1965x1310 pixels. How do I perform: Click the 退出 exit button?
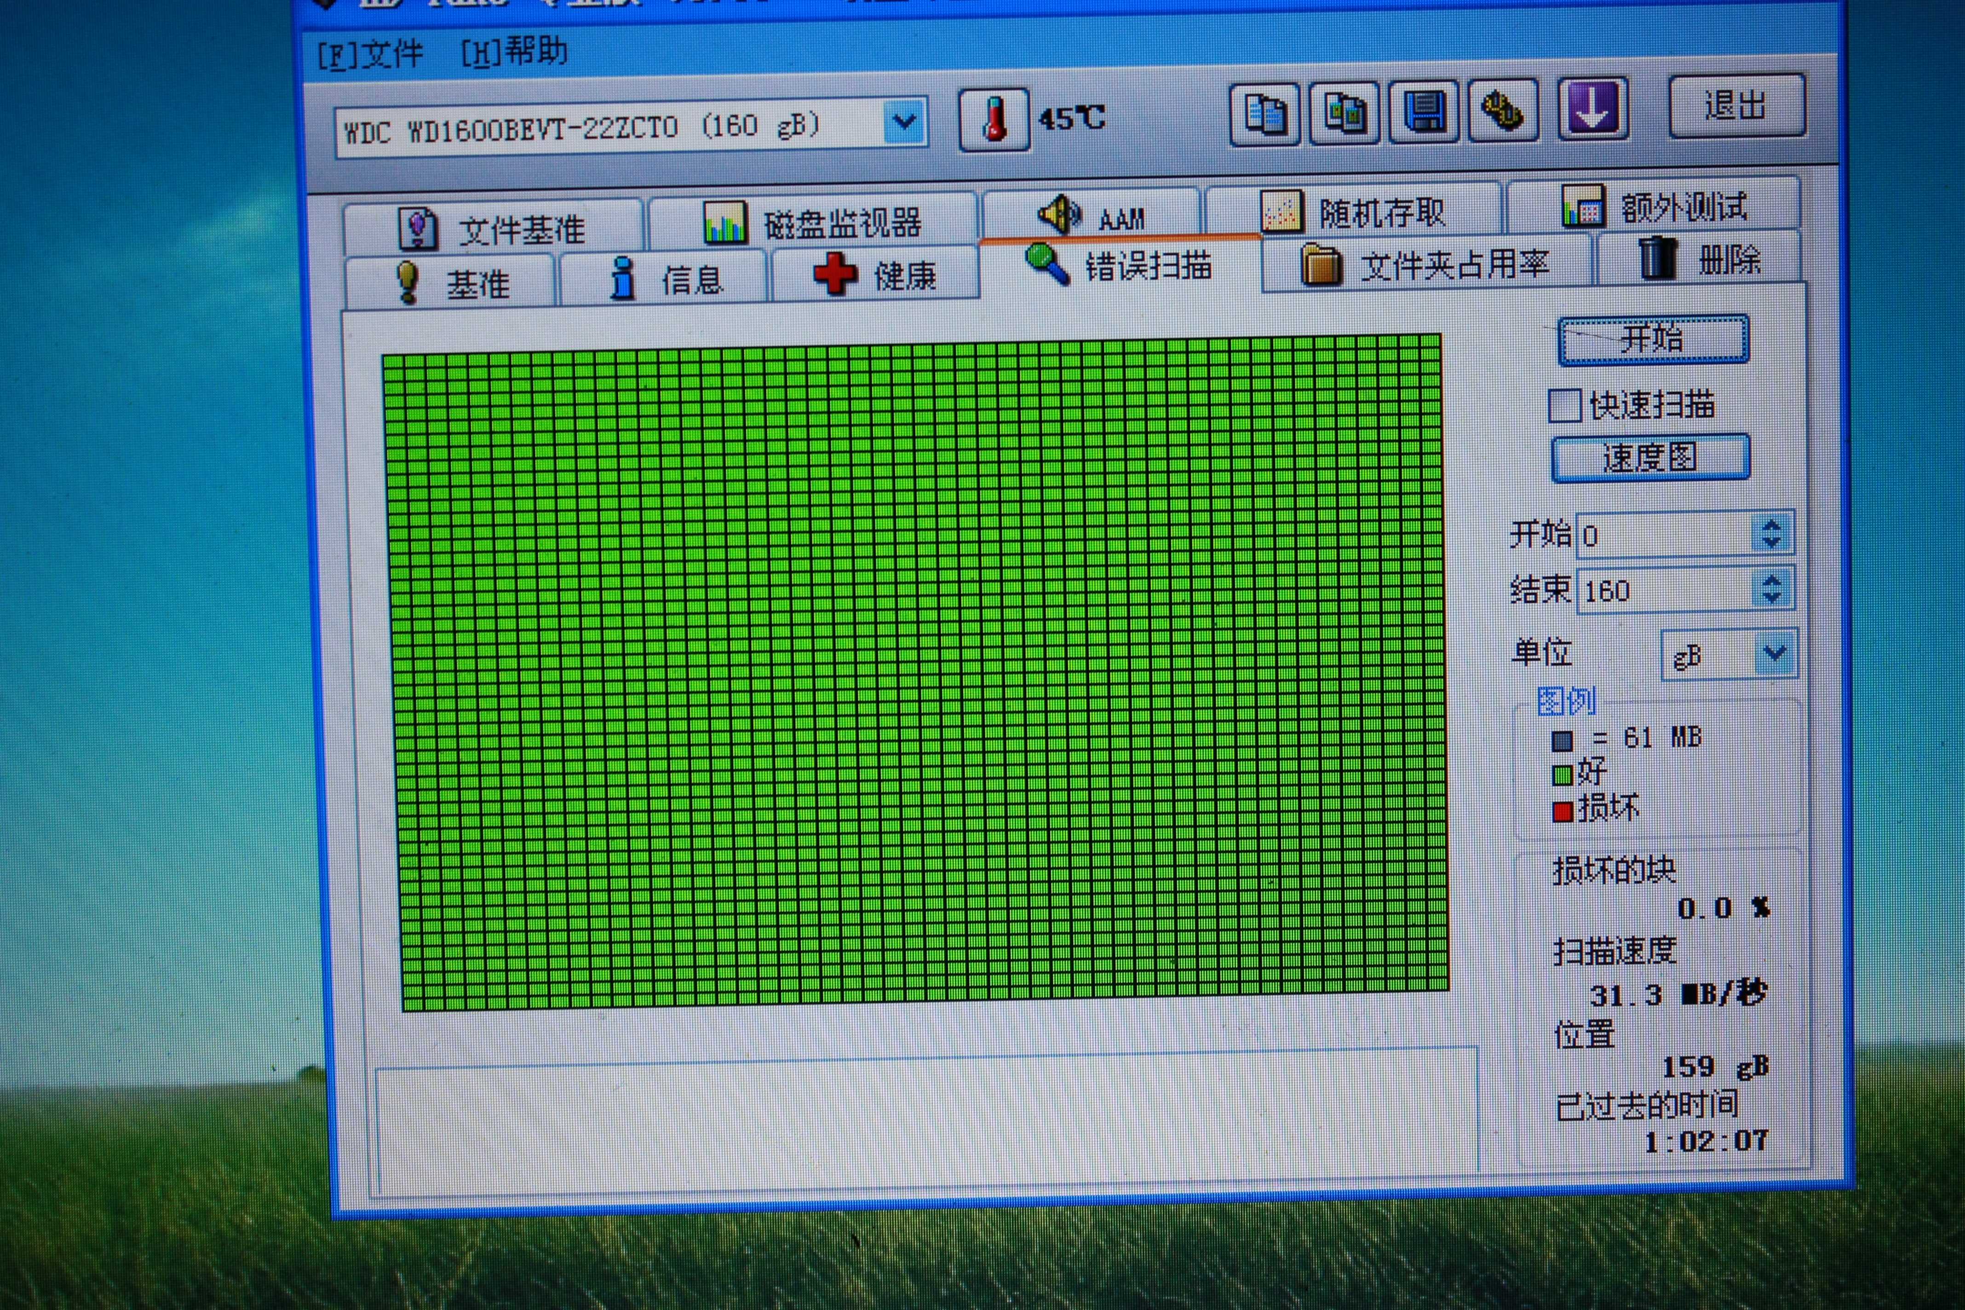tap(1737, 105)
